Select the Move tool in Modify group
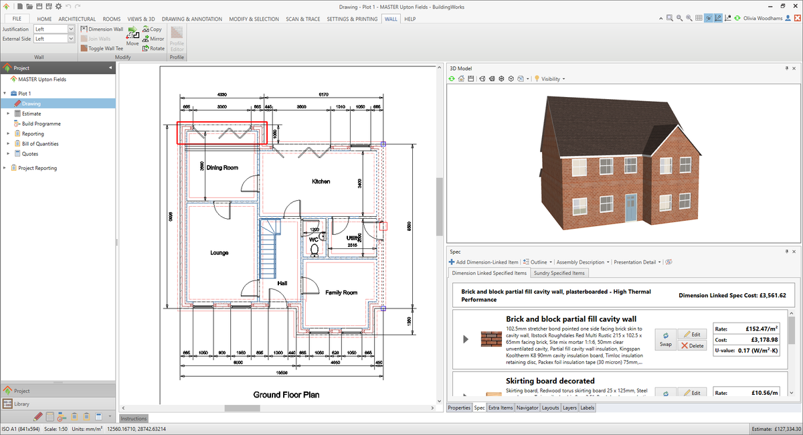This screenshot has height=435, width=803. [132, 36]
